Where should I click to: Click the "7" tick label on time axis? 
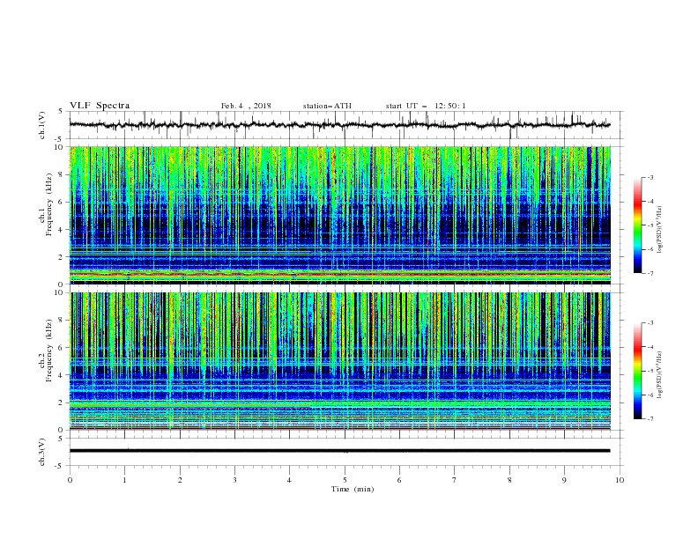pos(455,480)
